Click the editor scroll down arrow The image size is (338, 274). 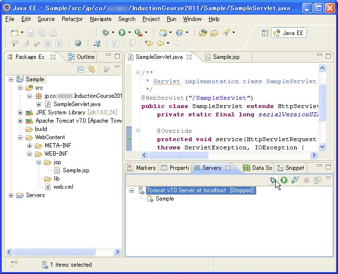point(322,147)
